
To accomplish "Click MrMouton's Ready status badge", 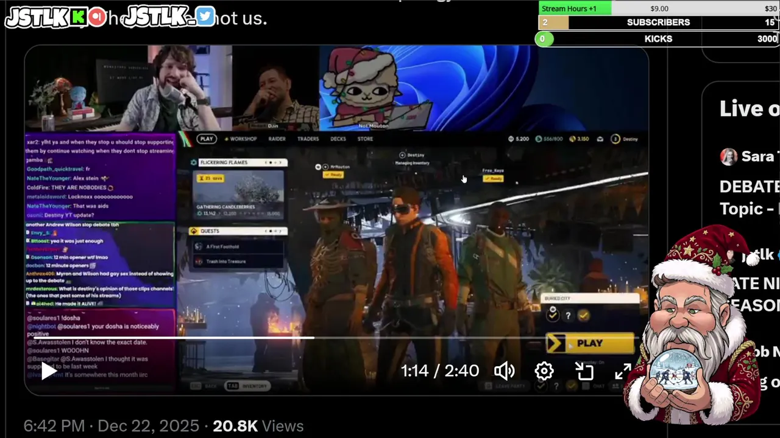I will tap(333, 175).
